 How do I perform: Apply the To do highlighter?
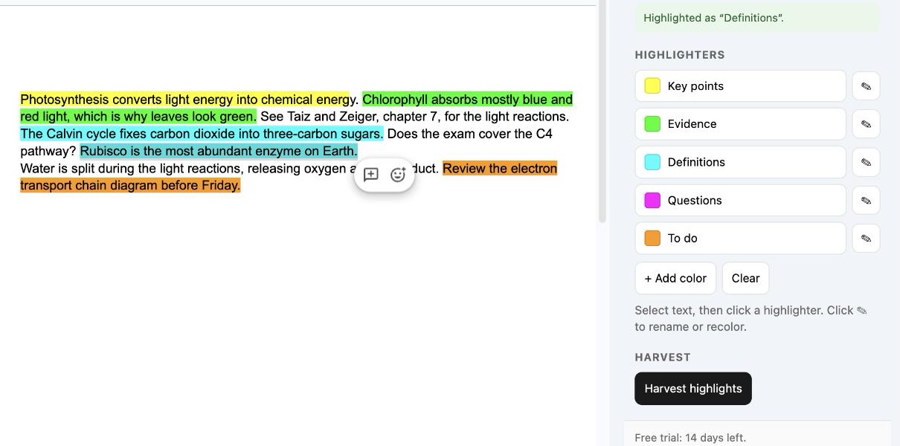(x=740, y=239)
